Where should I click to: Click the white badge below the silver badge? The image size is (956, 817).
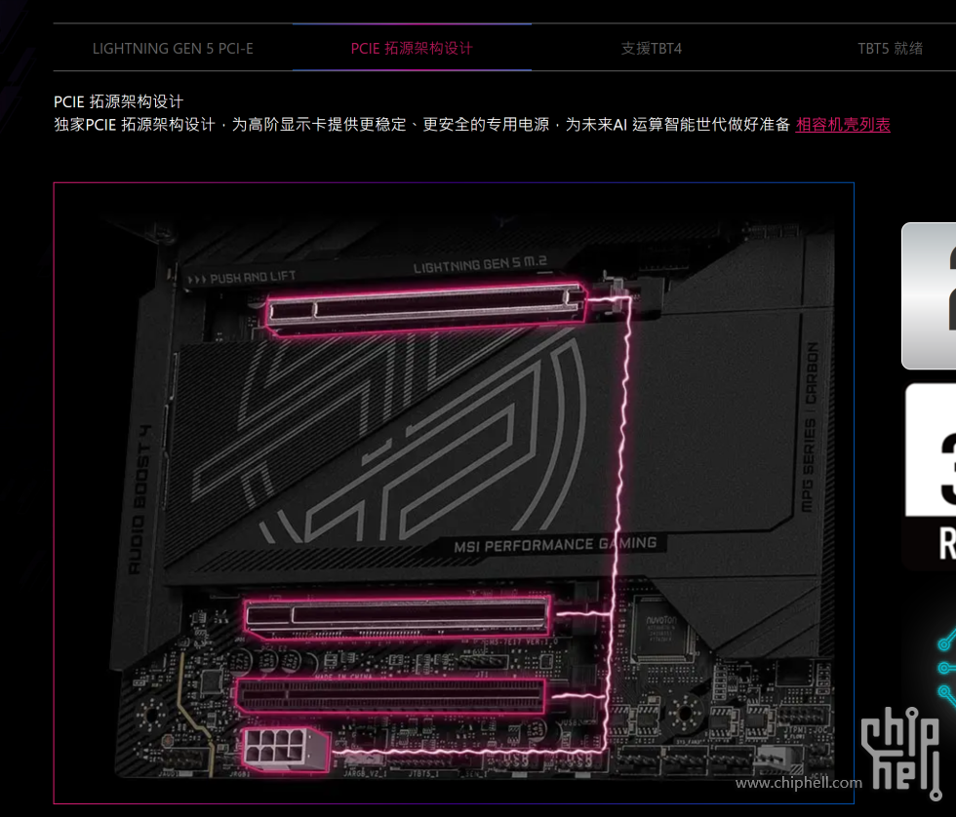click(930, 477)
